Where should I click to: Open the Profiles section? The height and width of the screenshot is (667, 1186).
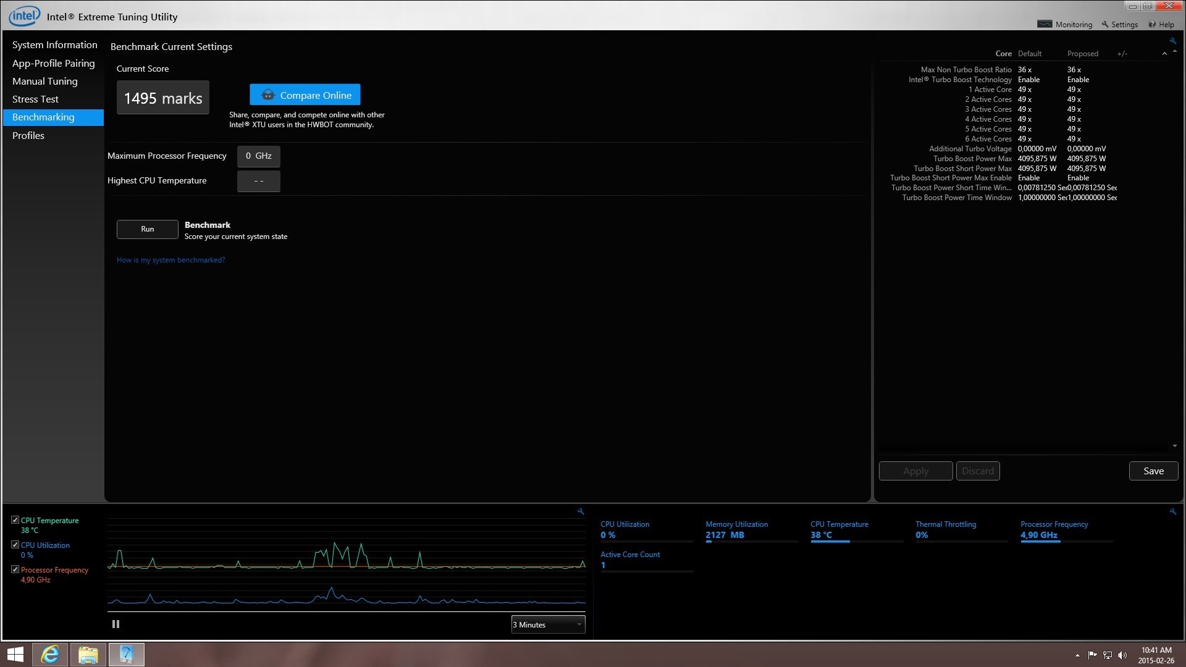28,135
